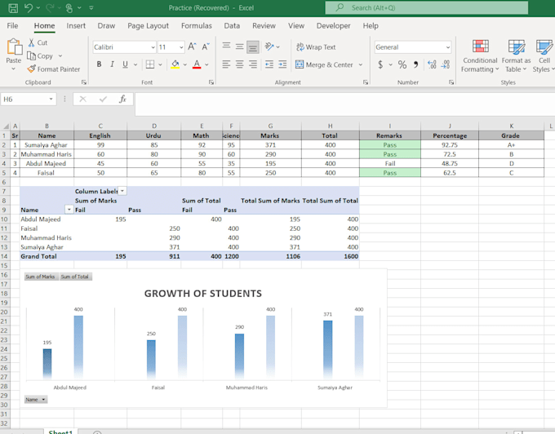Open Customize Quick Access Toolbar arrow
This screenshot has width=555, height=434.
(91, 8)
